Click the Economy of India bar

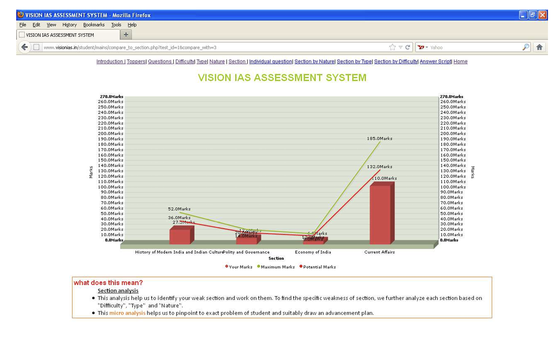coord(315,241)
